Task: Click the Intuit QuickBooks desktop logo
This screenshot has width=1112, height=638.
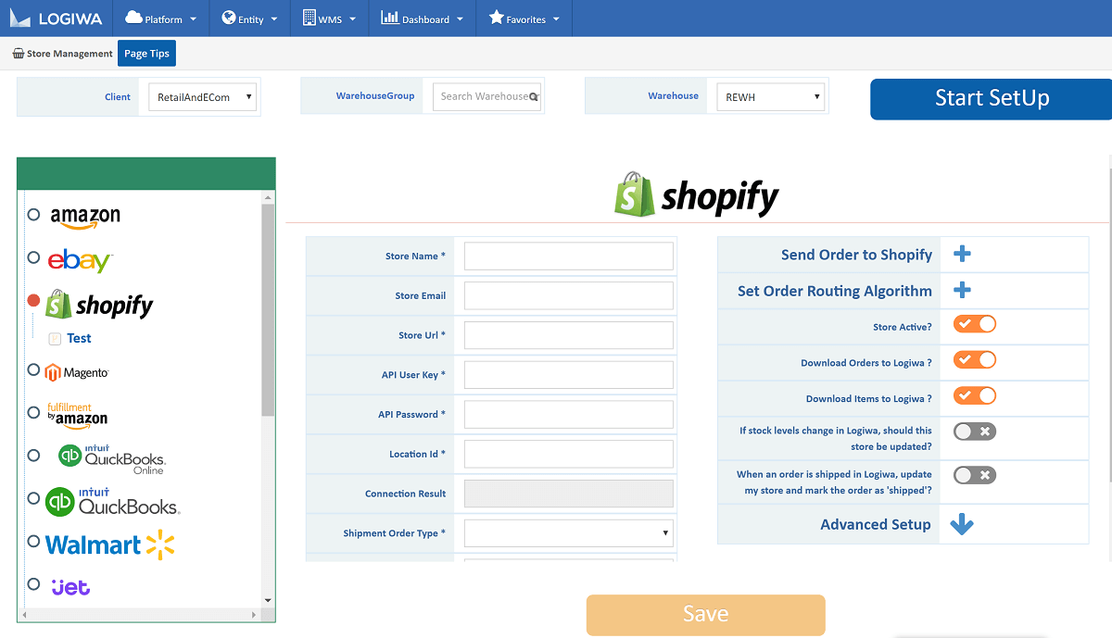Action: click(112, 501)
